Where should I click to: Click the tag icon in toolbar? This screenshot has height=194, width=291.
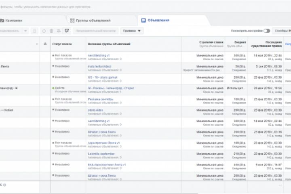(67, 31)
